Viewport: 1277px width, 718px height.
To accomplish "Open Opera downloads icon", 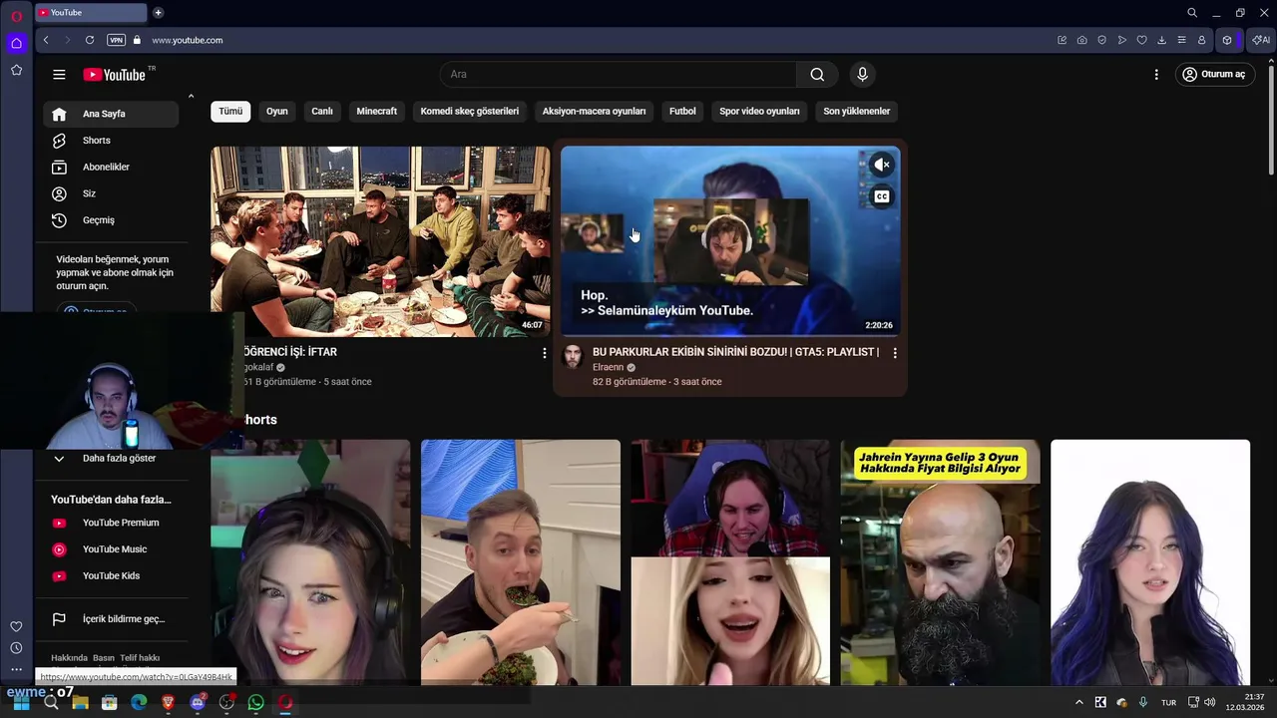I will point(1161,40).
